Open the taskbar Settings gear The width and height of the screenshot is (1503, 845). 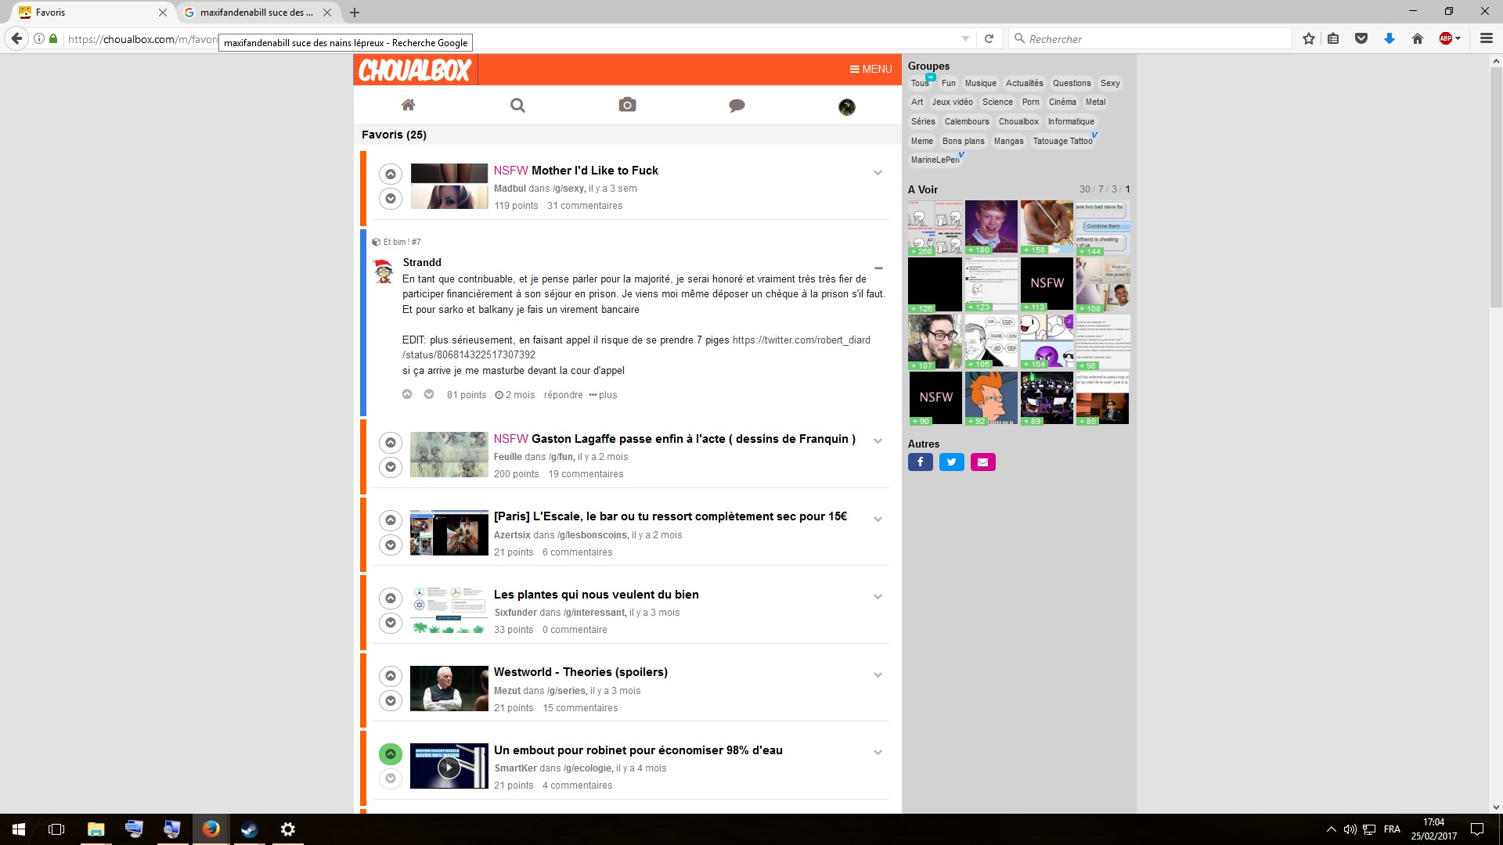[x=288, y=829]
